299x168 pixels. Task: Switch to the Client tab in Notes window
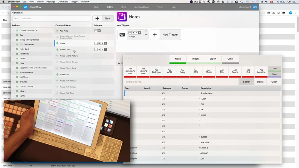click(230, 60)
